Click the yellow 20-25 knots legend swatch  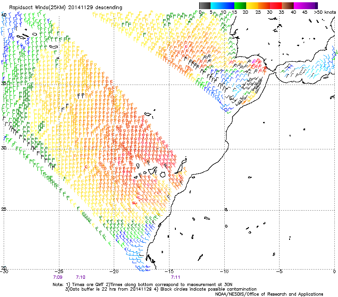click(x=252, y=5)
